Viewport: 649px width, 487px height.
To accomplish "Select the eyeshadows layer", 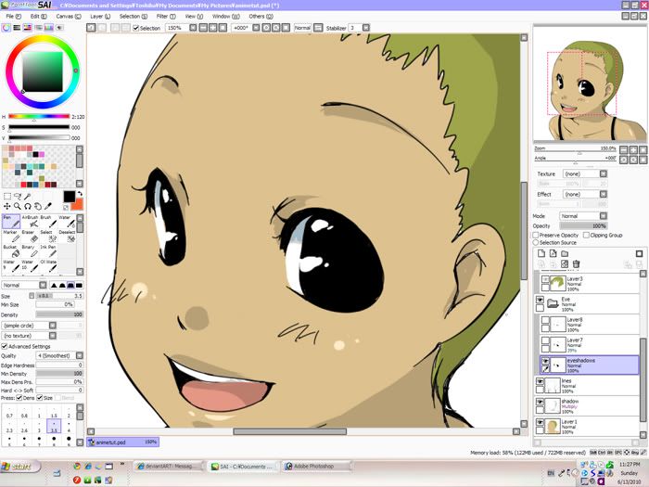I will (x=590, y=365).
